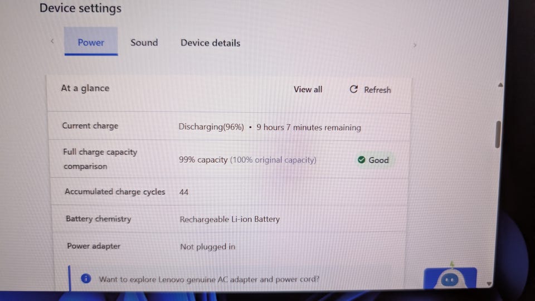
Task: Open the Device details tab
Action: [x=210, y=43]
